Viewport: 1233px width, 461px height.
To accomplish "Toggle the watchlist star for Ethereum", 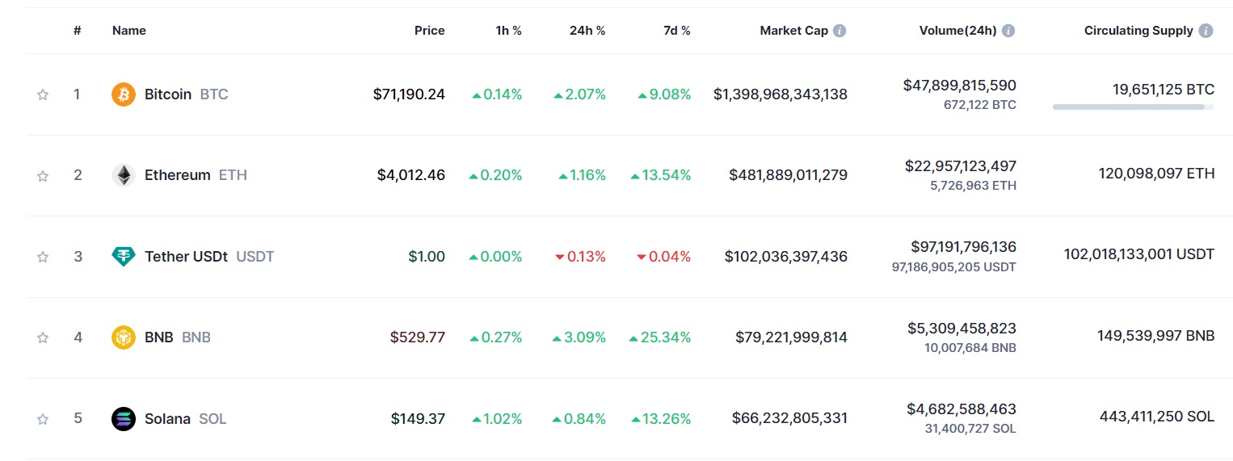I will [x=43, y=175].
